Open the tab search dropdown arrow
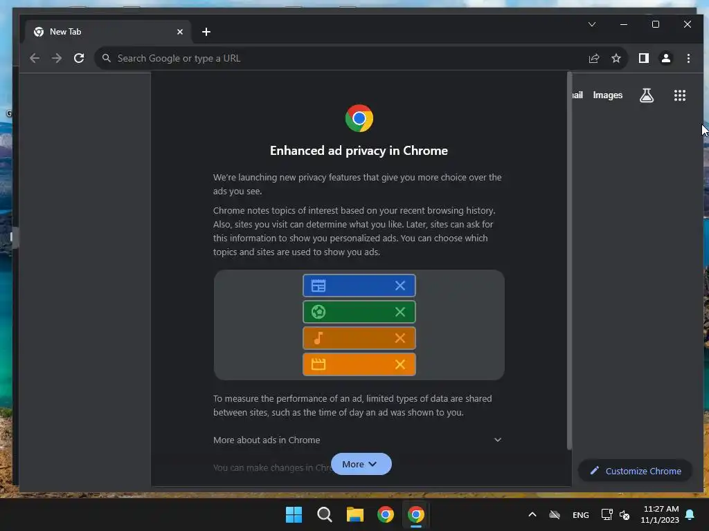 pos(592,24)
